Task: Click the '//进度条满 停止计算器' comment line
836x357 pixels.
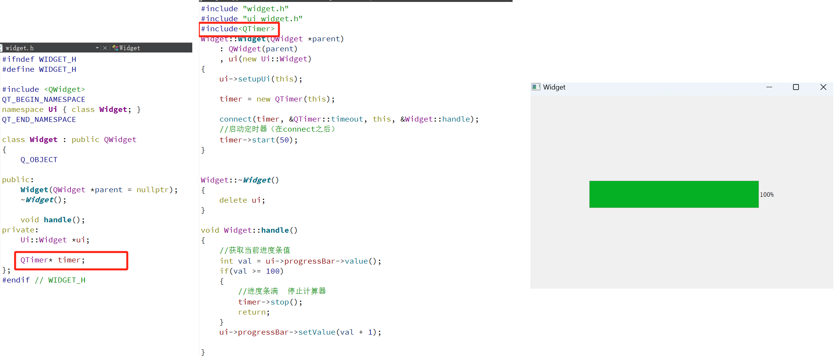Action: point(282,291)
